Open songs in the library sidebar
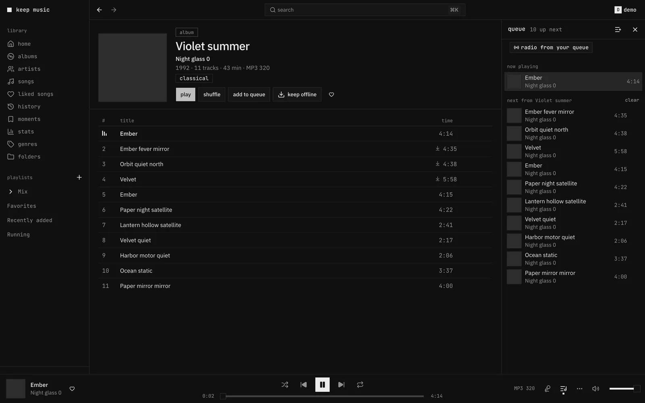This screenshot has width=645, height=403. [26, 81]
